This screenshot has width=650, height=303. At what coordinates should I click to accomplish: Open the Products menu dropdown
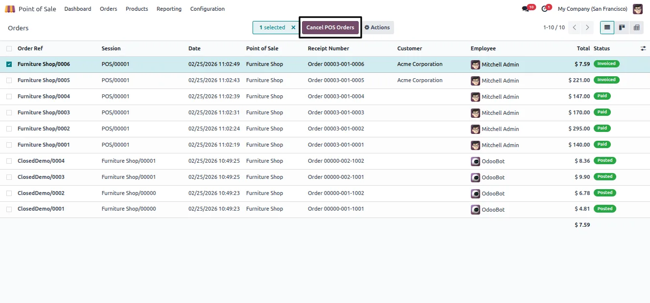pyautogui.click(x=137, y=9)
